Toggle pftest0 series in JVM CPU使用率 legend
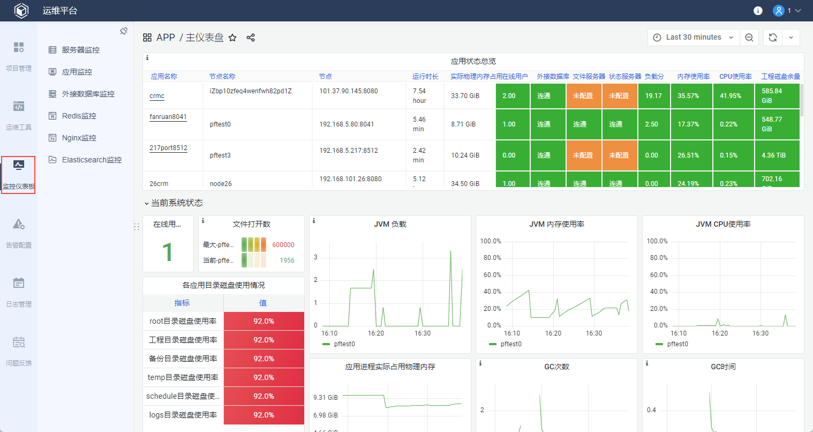 [677, 344]
